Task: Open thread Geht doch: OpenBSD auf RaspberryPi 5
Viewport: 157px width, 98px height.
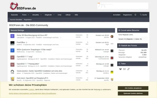Action: point(32,78)
